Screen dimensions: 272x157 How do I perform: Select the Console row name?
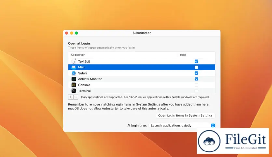[84, 85]
